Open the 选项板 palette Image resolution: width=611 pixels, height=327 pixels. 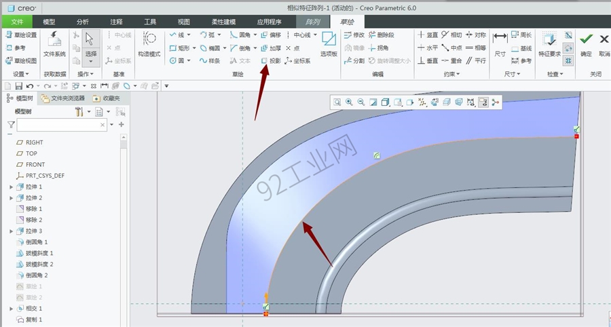tap(329, 44)
